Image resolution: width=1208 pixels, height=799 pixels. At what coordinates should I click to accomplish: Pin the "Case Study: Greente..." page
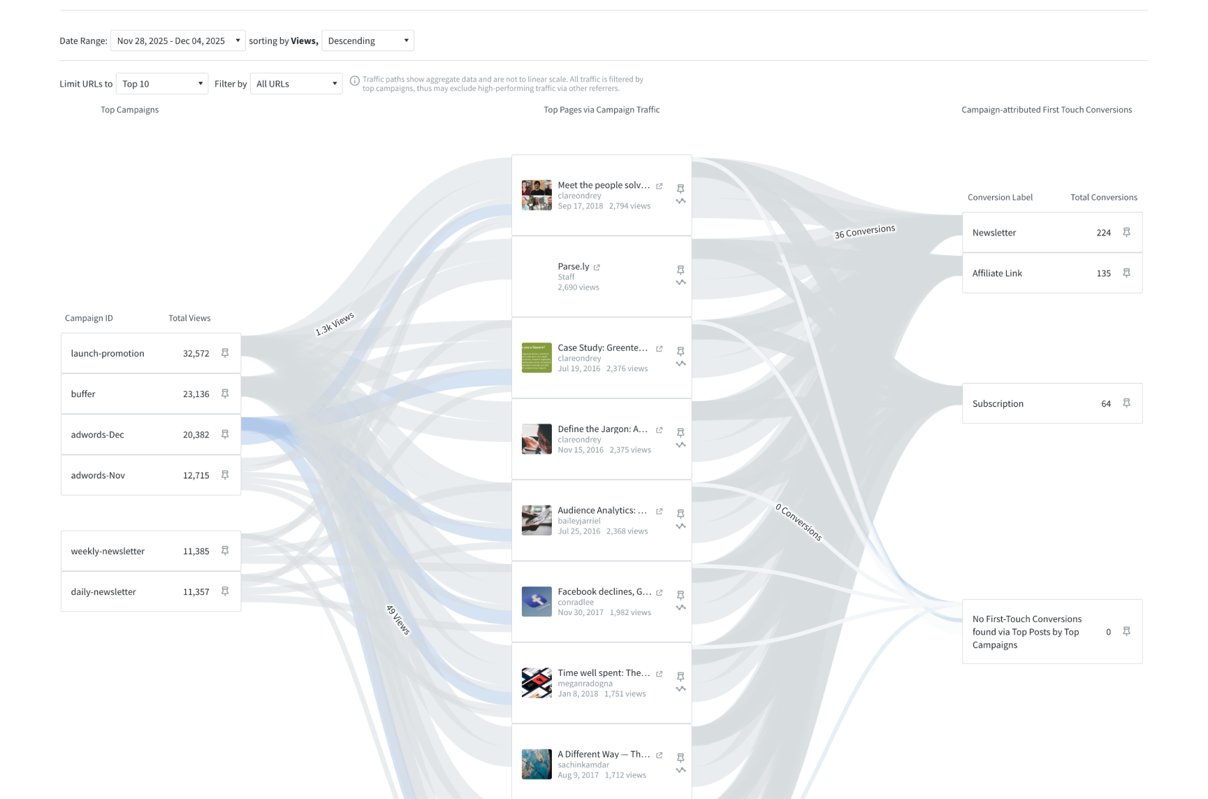[681, 350]
